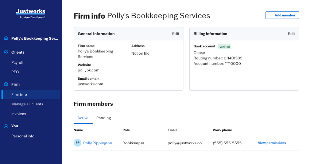Image resolution: width=322 pixels, height=164 pixels.
Task: Click the You person icon
Action: coord(6,126)
